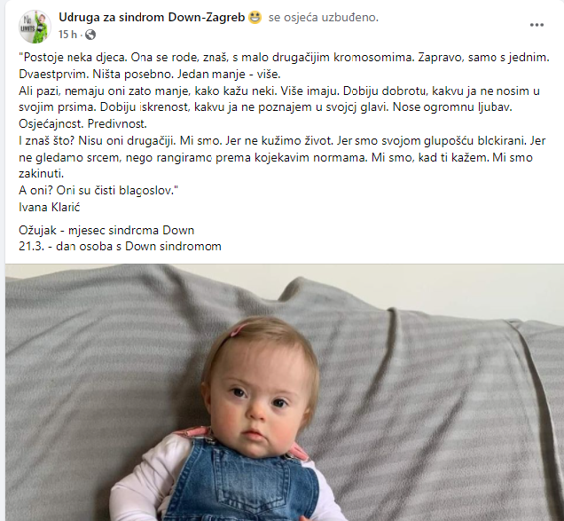This screenshot has width=564, height=521.
Task: Click the 'se osjeća uzbuđeno' feeling text
Action: point(324,17)
